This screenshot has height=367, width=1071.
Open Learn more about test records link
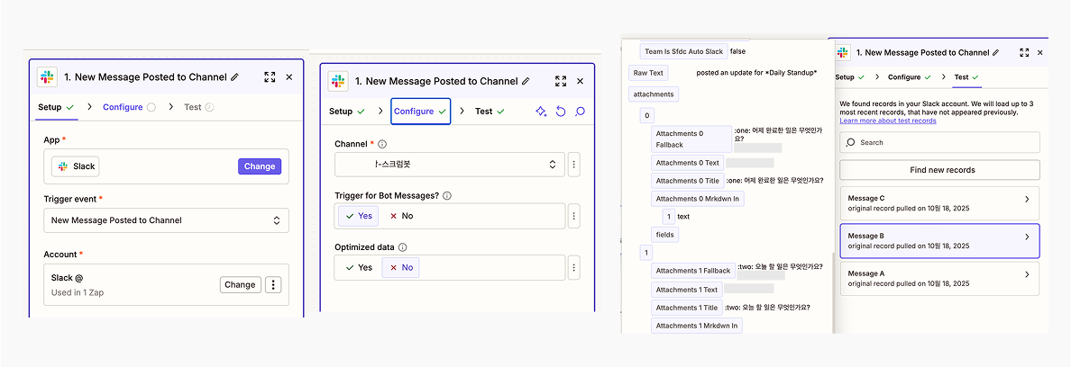(x=887, y=121)
